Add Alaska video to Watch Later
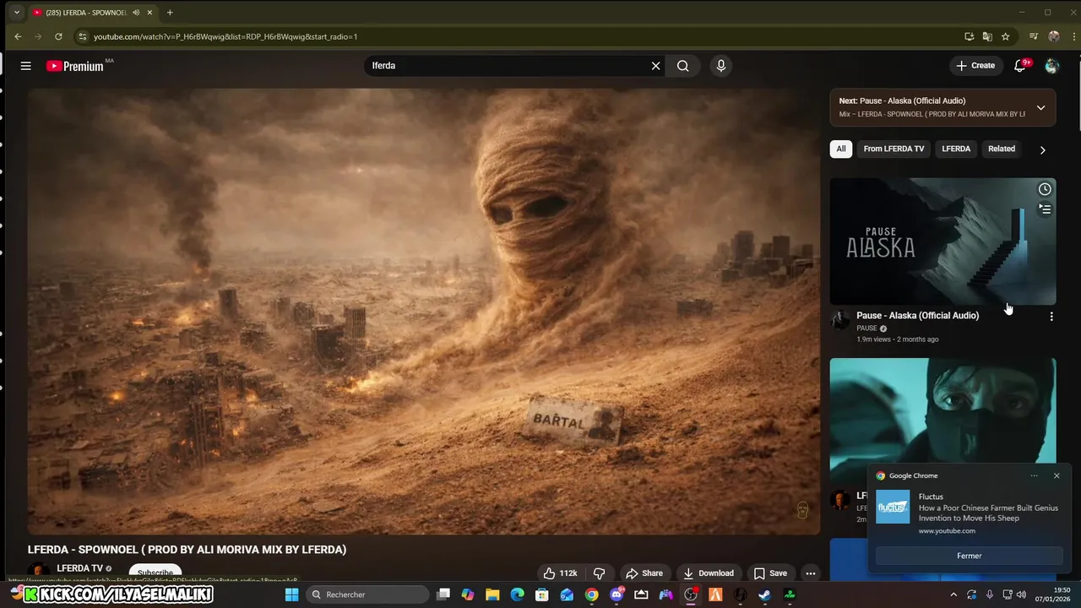Viewport: 1081px width, 608px height. point(1045,189)
